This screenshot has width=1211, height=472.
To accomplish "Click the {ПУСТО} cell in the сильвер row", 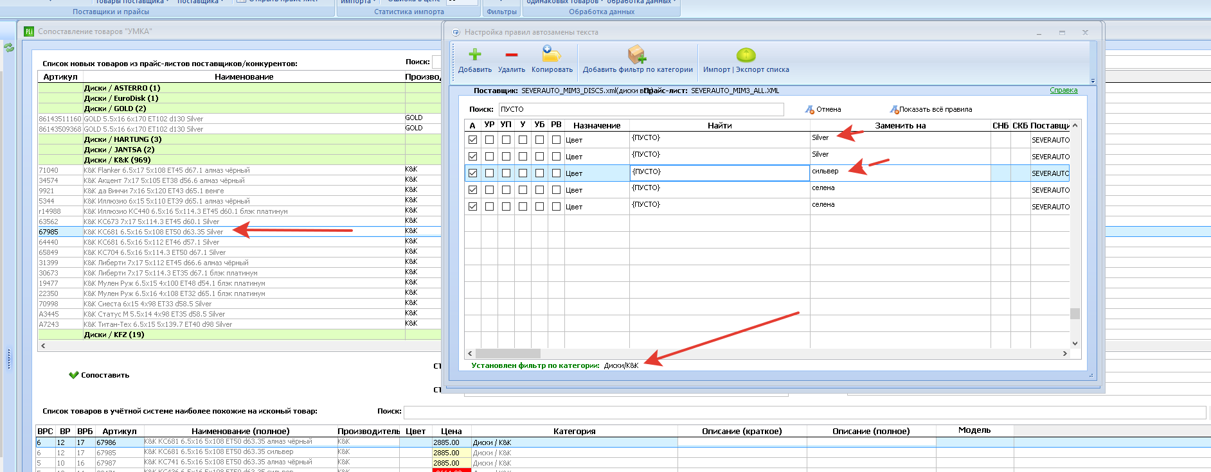I will (719, 173).
